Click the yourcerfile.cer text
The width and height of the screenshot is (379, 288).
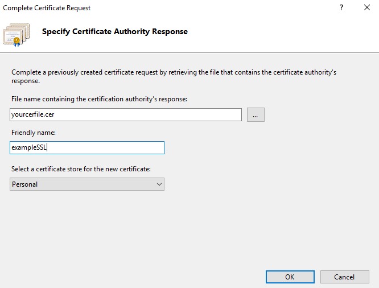33,114
